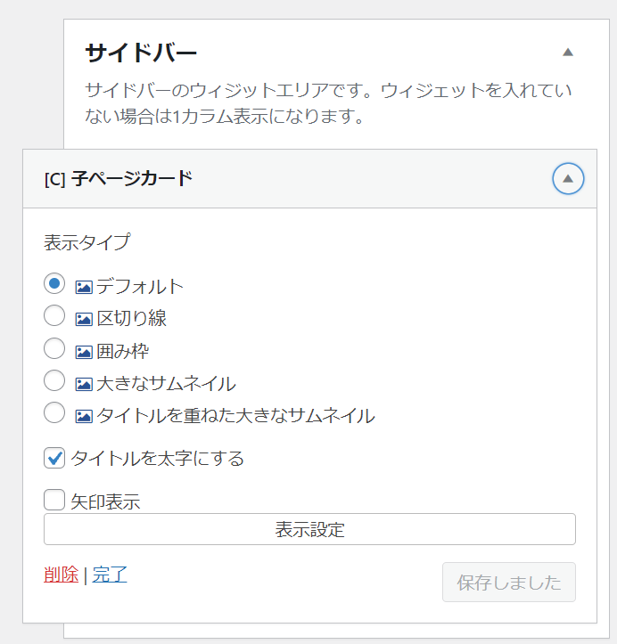The width and height of the screenshot is (617, 644).
Task: Open the 表示設定 section
Action: (309, 529)
